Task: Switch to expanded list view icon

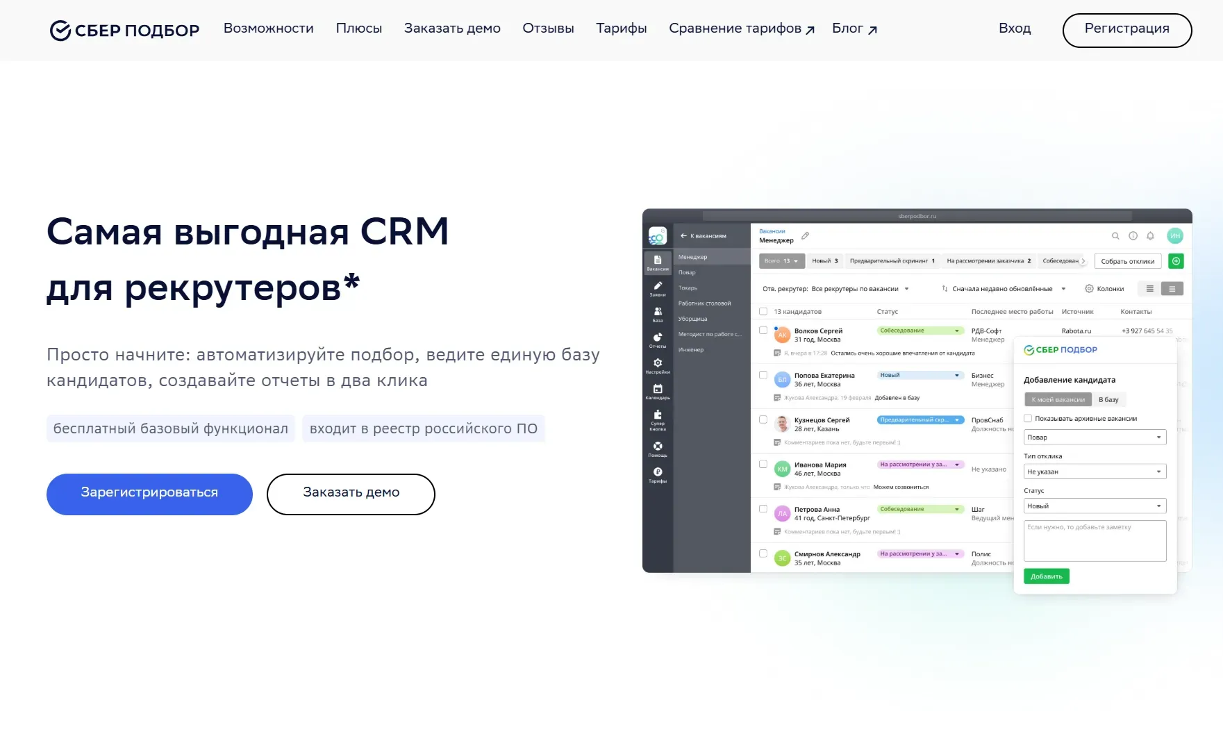Action: coord(1172,288)
